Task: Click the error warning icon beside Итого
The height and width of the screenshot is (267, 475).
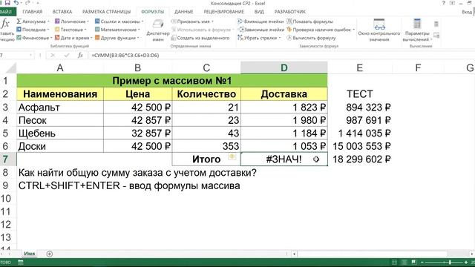Action: coord(232,156)
